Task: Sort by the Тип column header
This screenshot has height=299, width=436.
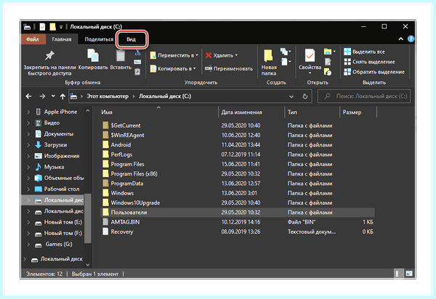Action: 292,112
